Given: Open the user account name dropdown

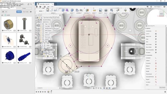Looking at the screenshot, I should click(x=158, y=7).
